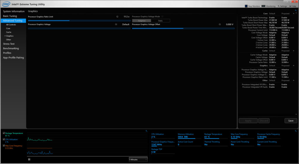Collapse the Other section in summary panel
The width and height of the screenshot is (299, 164).
click(x=293, y=80)
